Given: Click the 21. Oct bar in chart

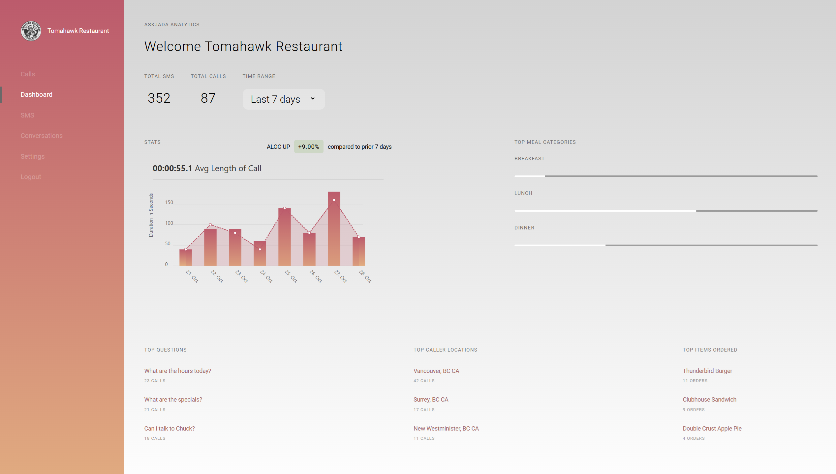Looking at the screenshot, I should [186, 257].
